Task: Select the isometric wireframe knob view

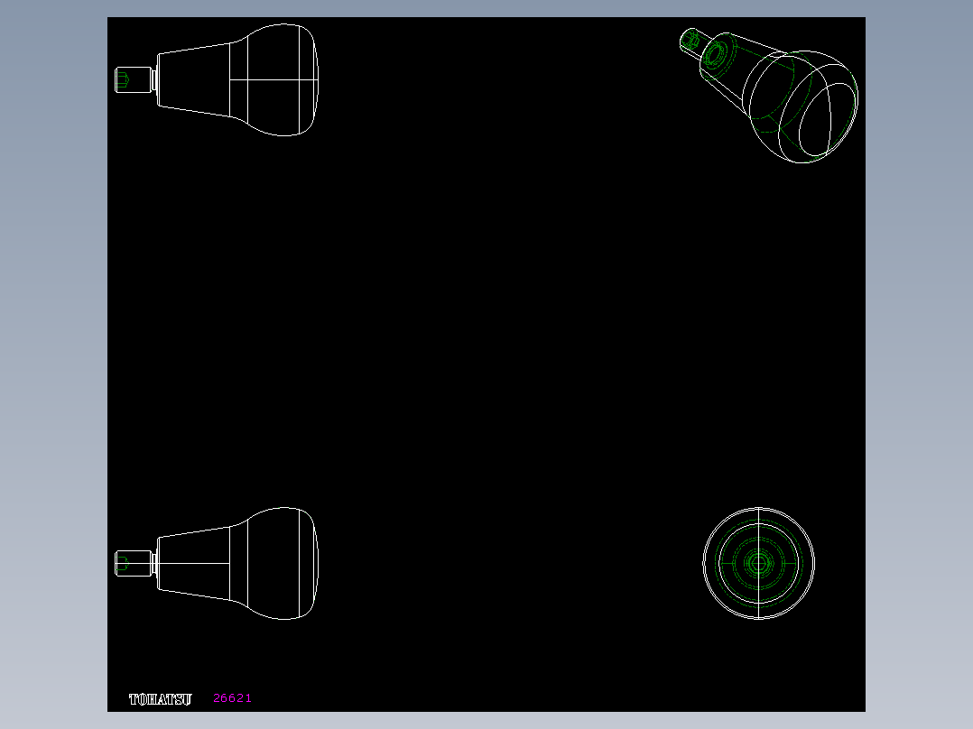Action: click(x=769, y=95)
